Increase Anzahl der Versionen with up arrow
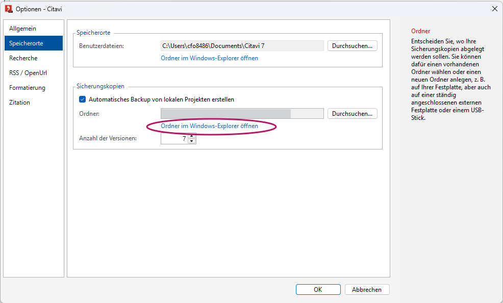The width and height of the screenshot is (503, 303). pyautogui.click(x=192, y=136)
